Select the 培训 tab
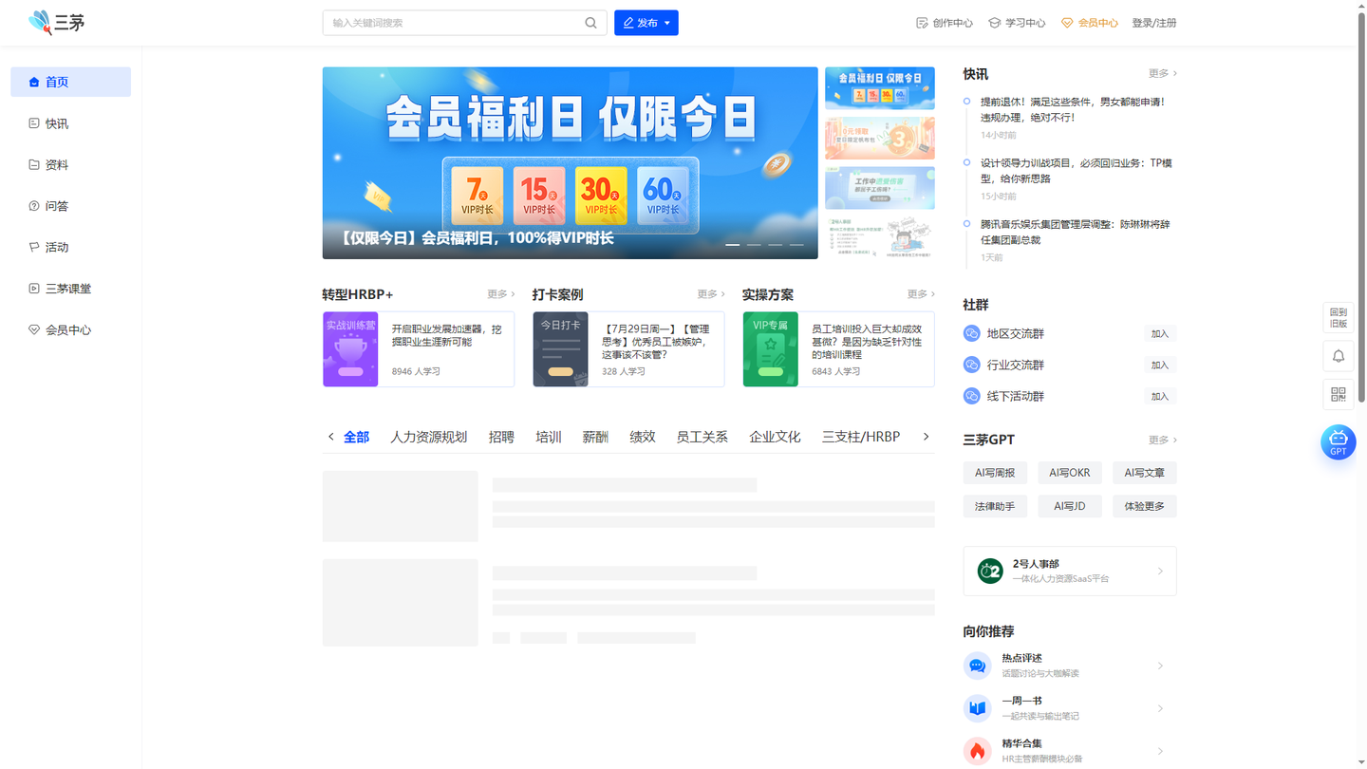Image resolution: width=1367 pixels, height=769 pixels. click(548, 437)
